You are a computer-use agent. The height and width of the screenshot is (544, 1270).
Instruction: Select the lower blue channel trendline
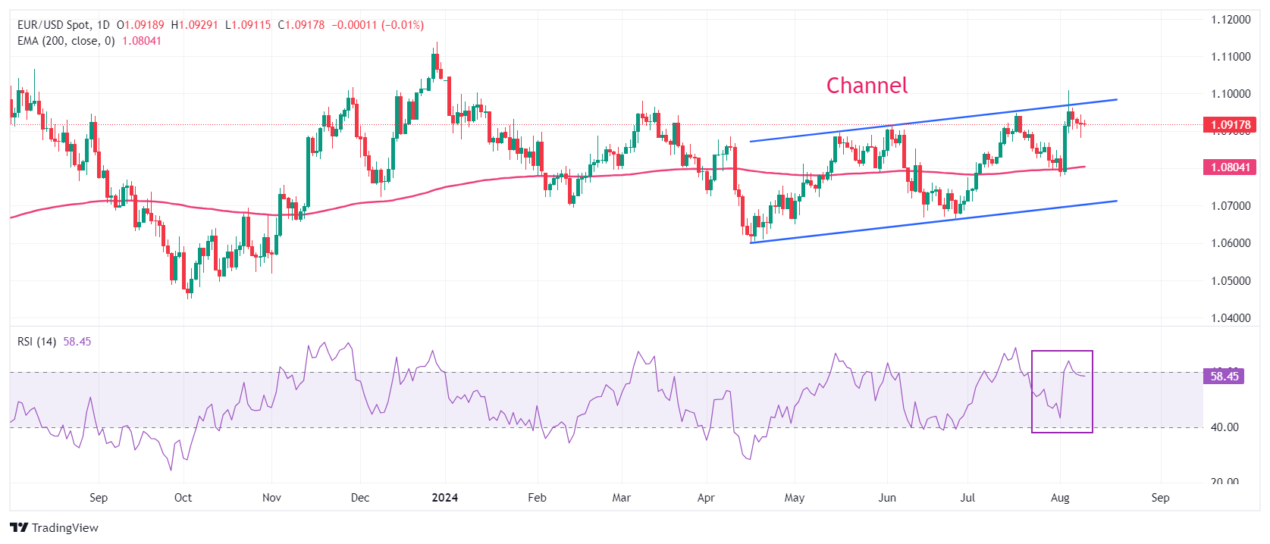click(933, 221)
